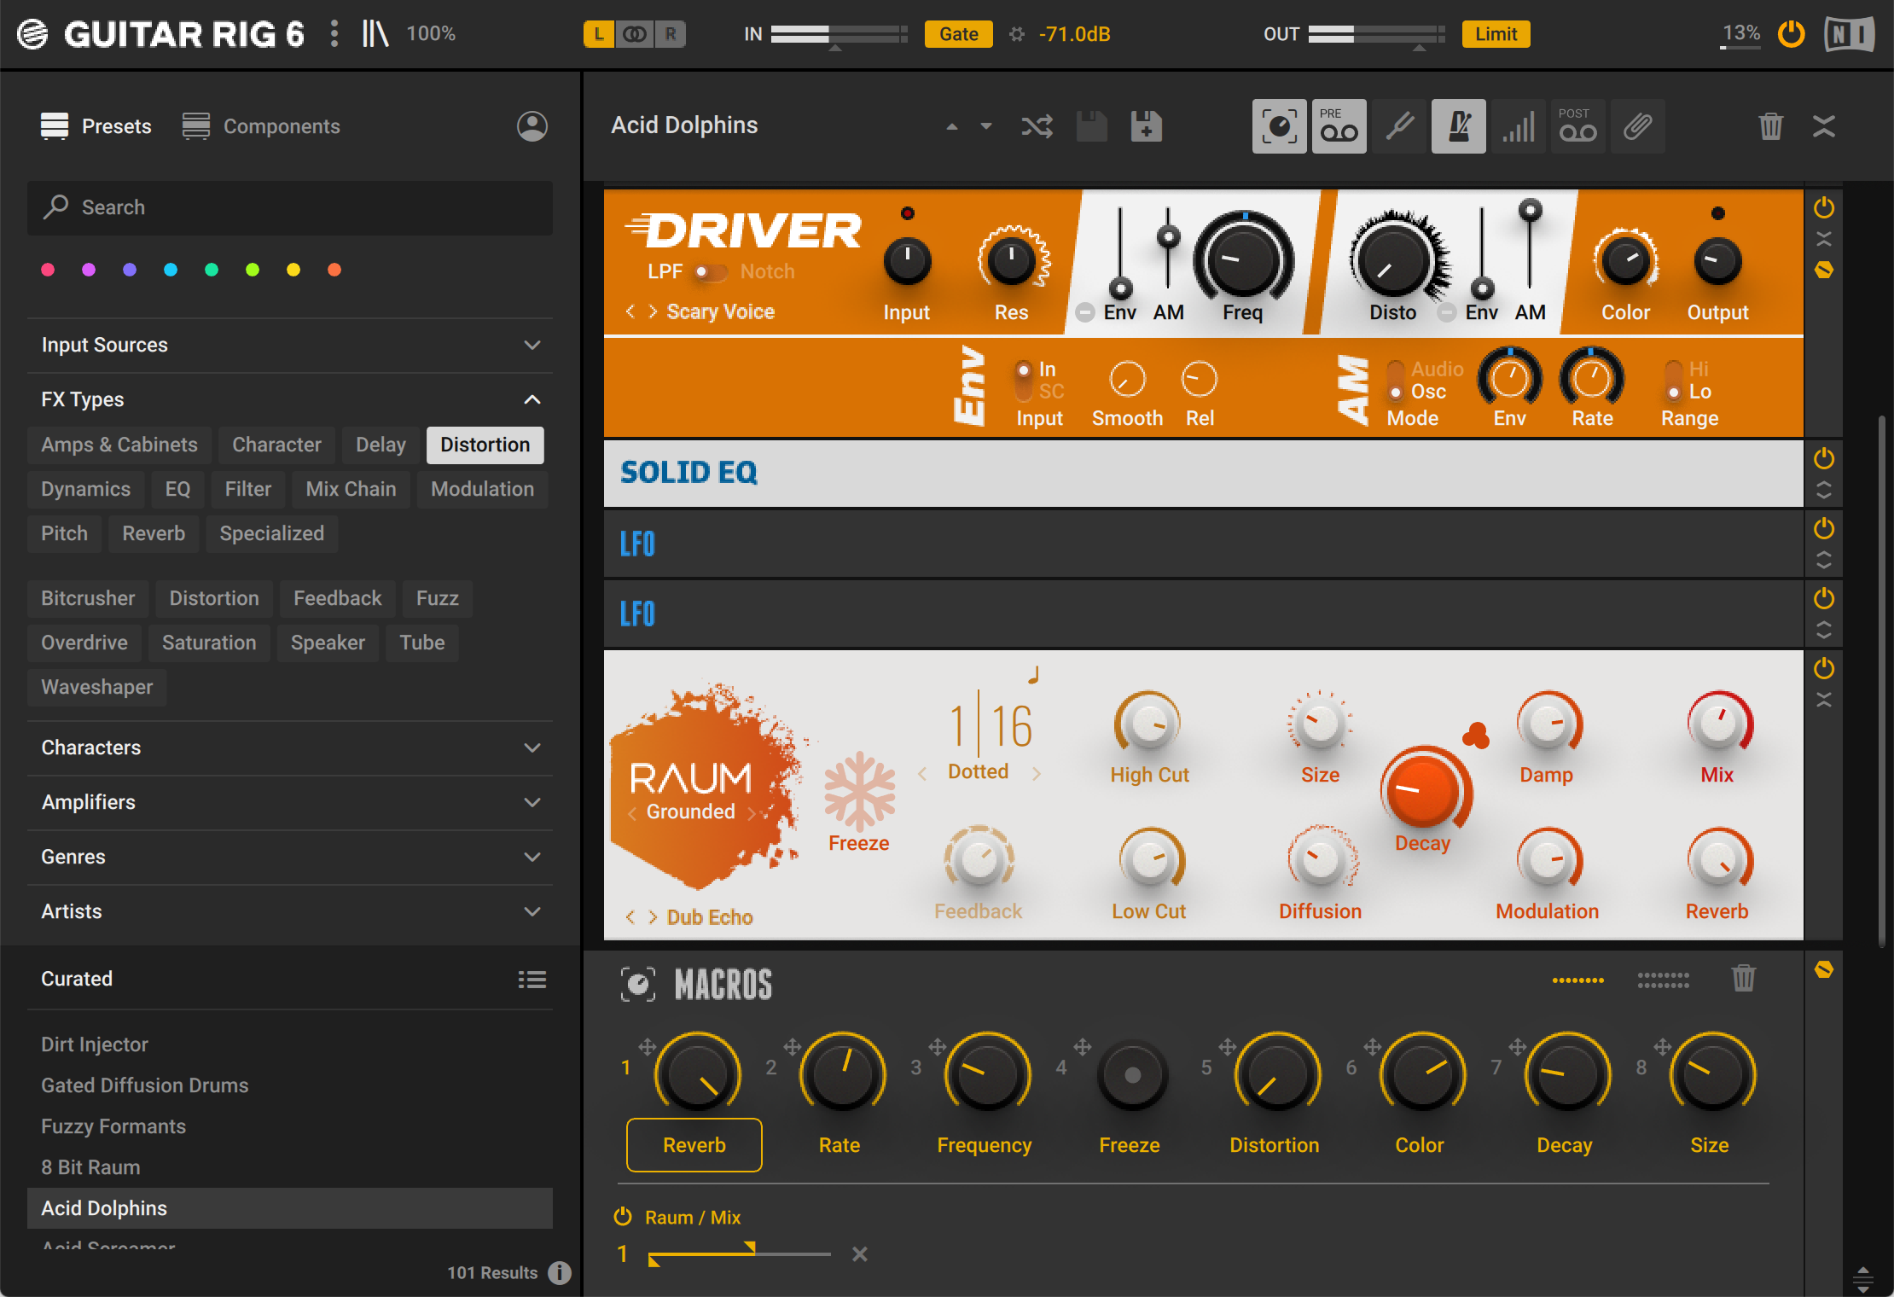Click the Save As New preset icon
This screenshot has width=1894, height=1297.
[x=1146, y=126]
